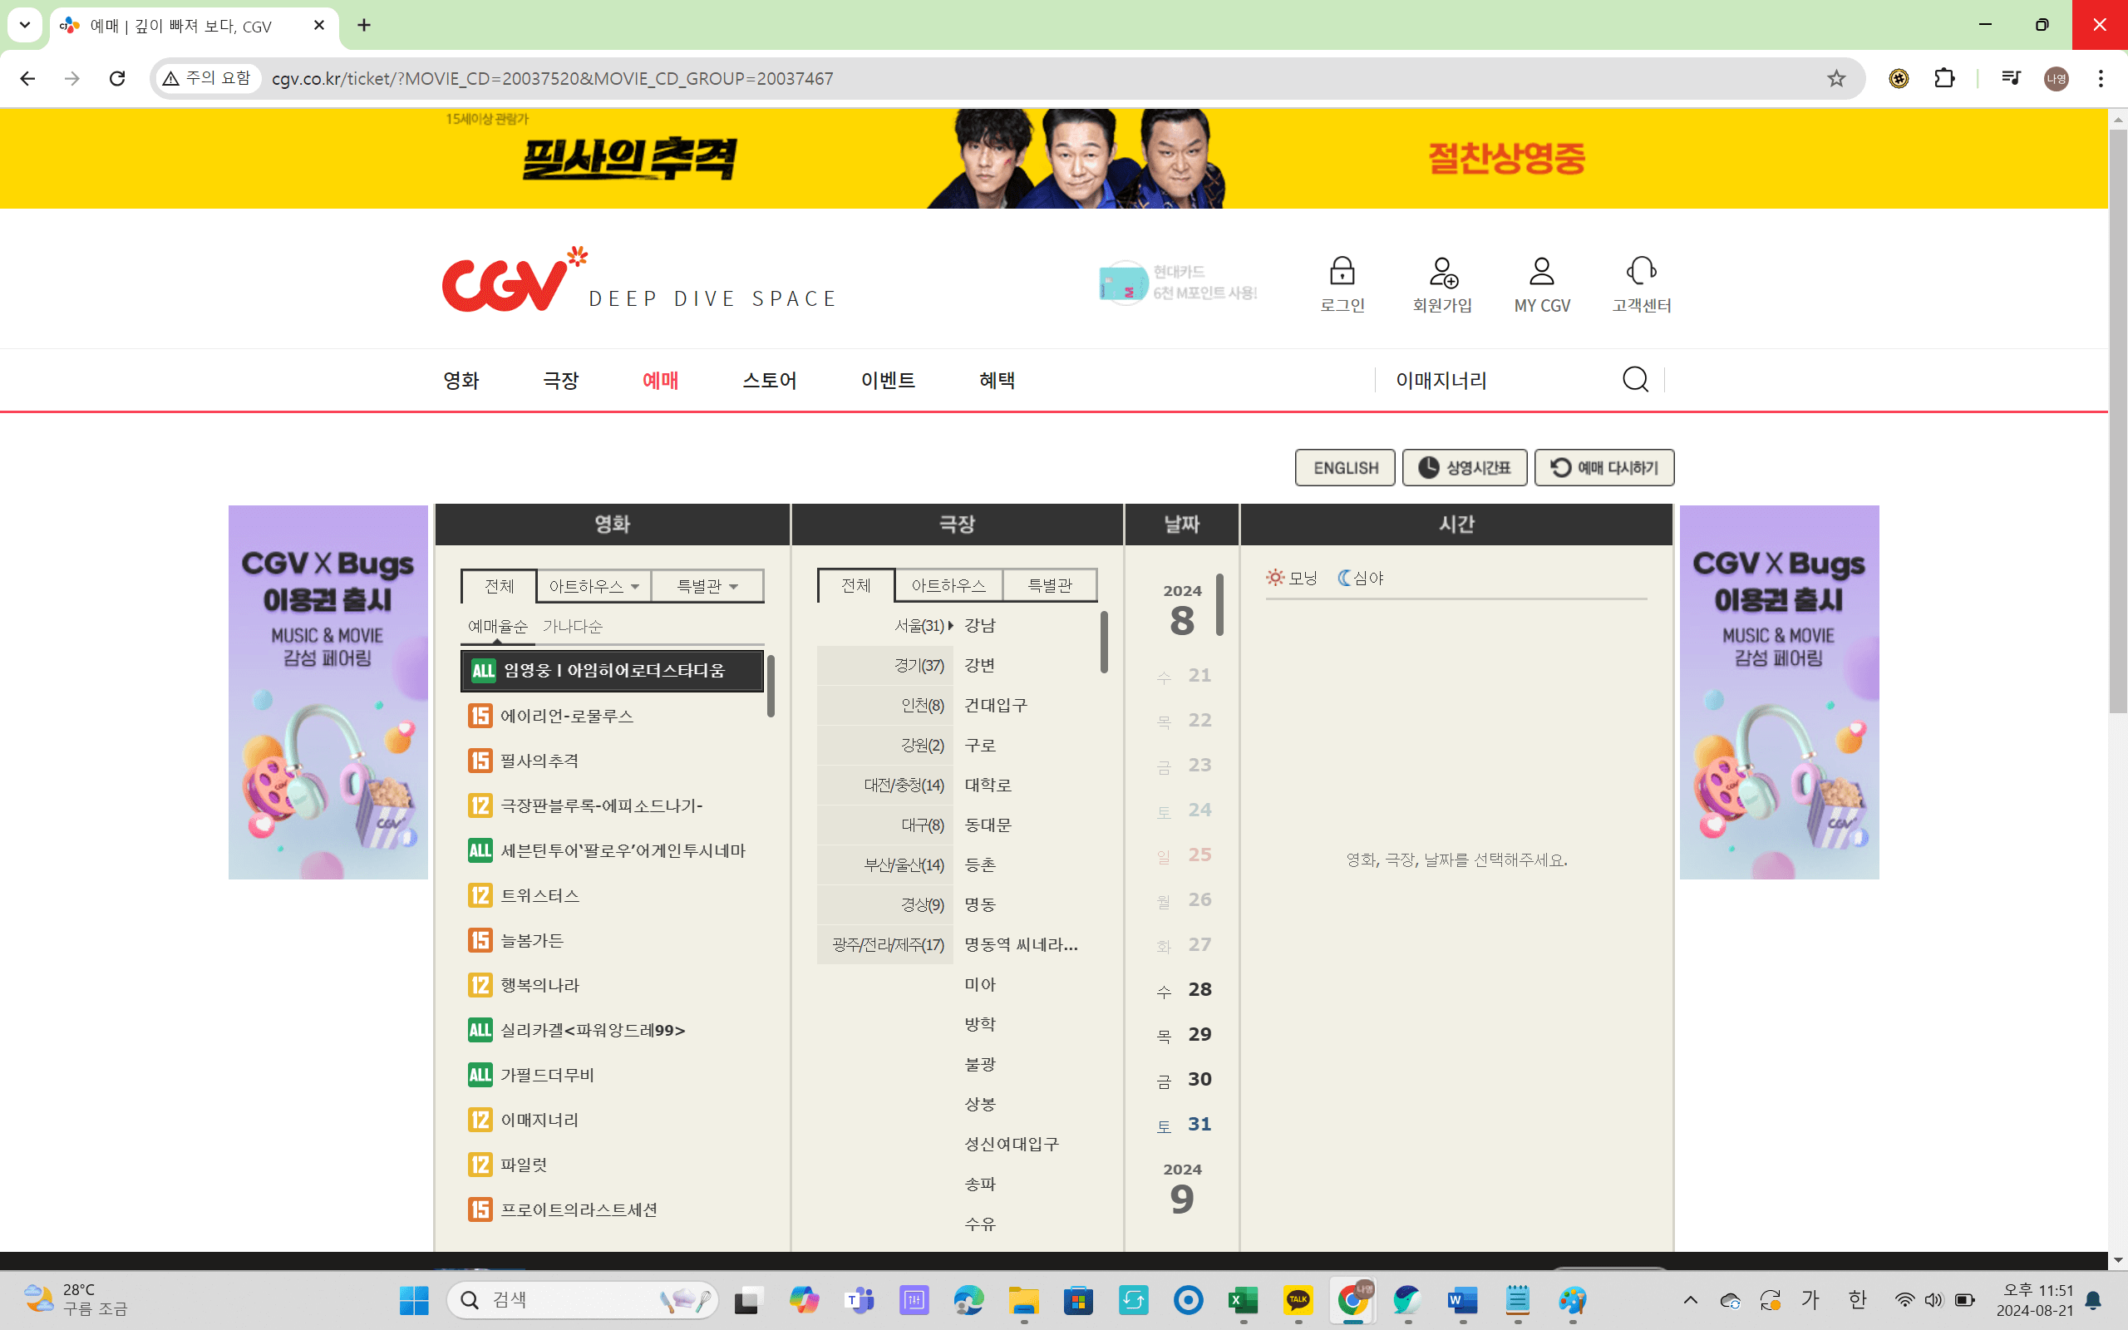Expand the 아트하우스 movie dropdown

(594, 586)
